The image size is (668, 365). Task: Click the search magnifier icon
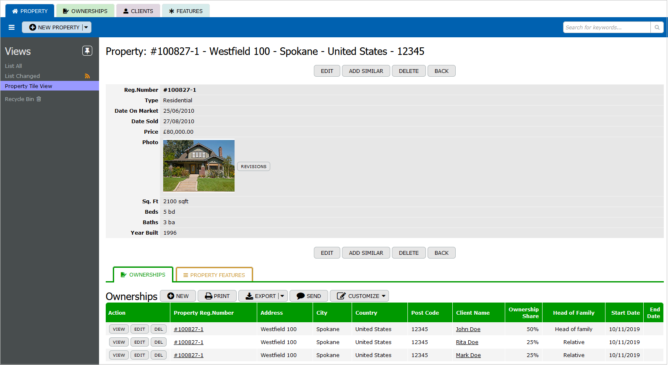click(x=657, y=27)
